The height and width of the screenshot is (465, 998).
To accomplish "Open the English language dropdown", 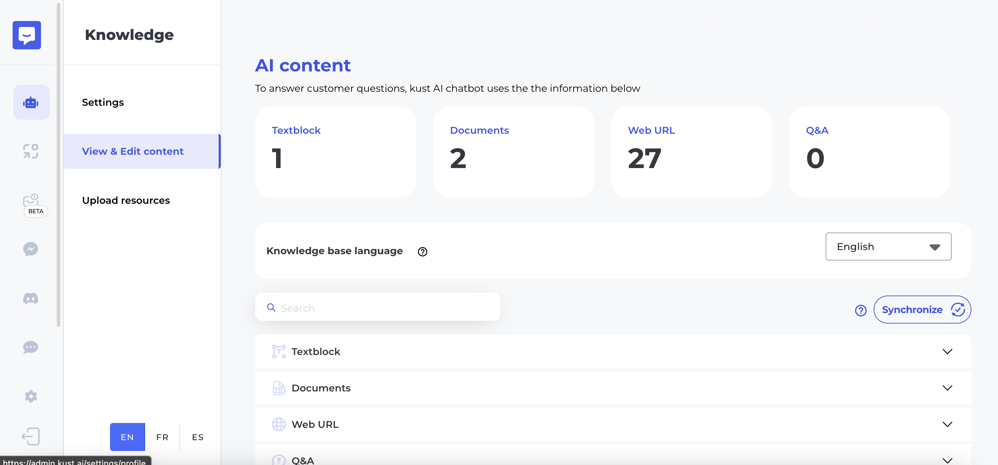I will [888, 247].
